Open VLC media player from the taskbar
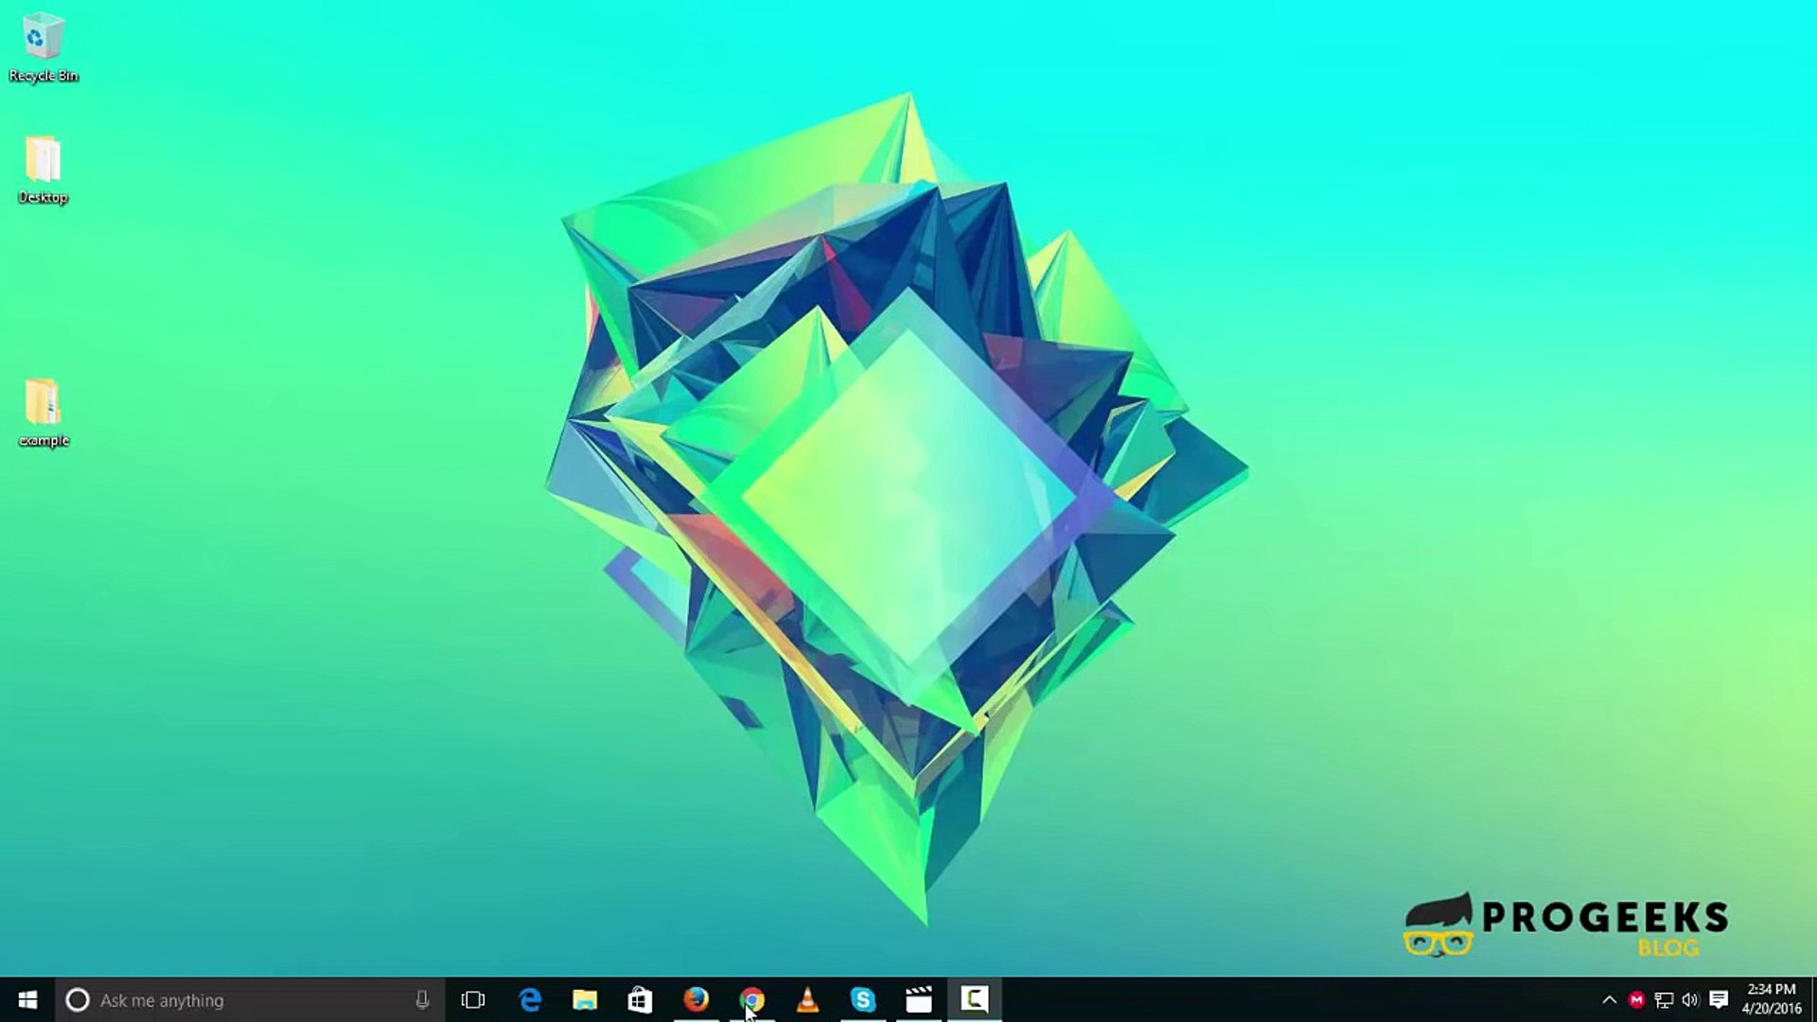Viewport: 1817px width, 1022px height. click(x=807, y=999)
